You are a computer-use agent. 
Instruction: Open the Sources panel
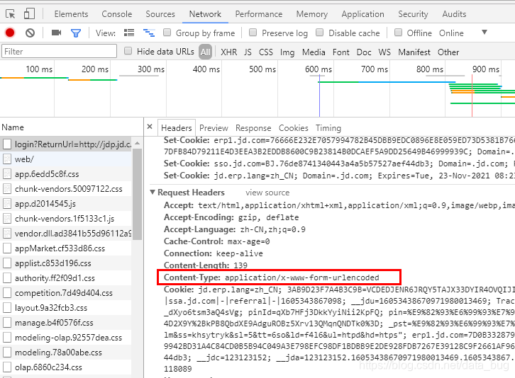[x=160, y=14]
